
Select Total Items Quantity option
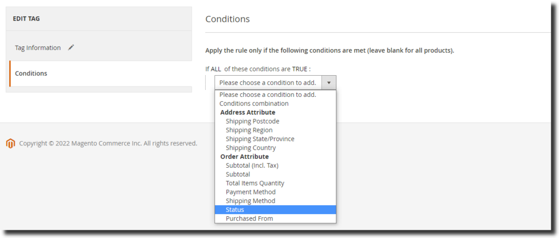pos(255,183)
